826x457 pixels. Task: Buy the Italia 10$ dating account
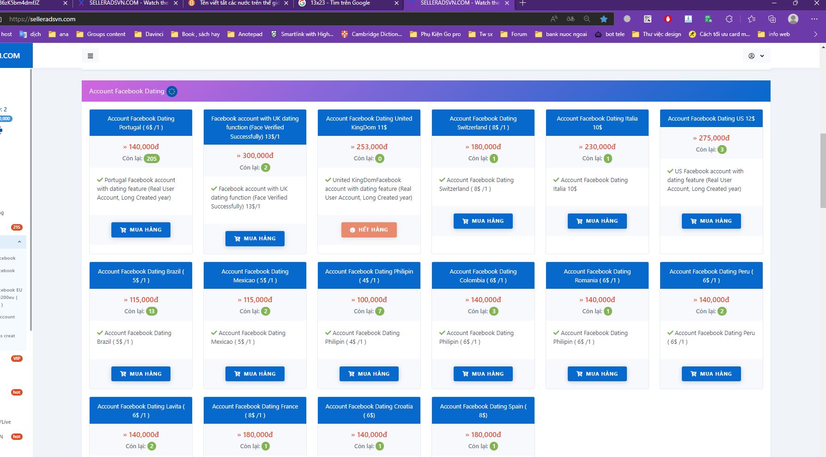tap(597, 221)
